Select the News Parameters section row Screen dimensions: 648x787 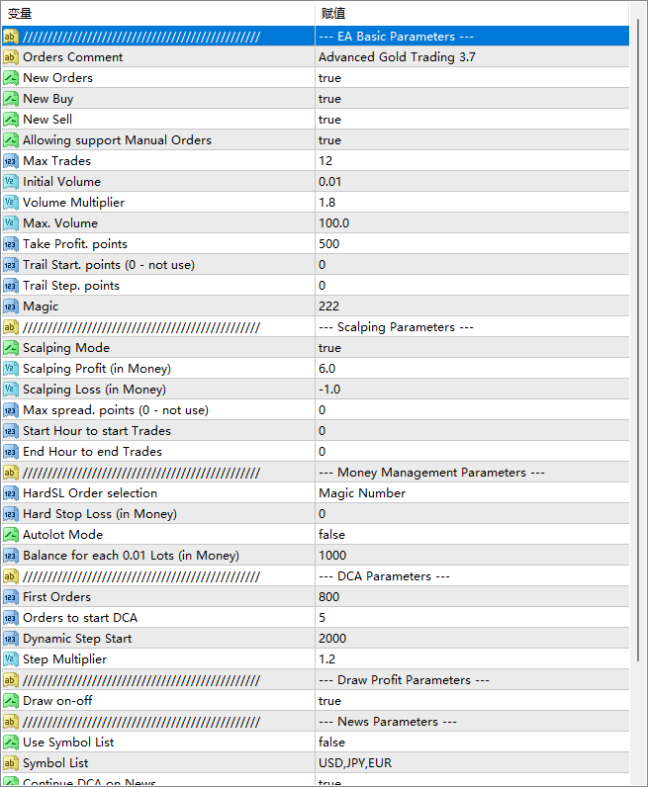pos(316,721)
